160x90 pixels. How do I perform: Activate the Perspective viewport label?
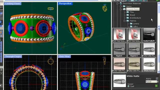pos(65,3)
